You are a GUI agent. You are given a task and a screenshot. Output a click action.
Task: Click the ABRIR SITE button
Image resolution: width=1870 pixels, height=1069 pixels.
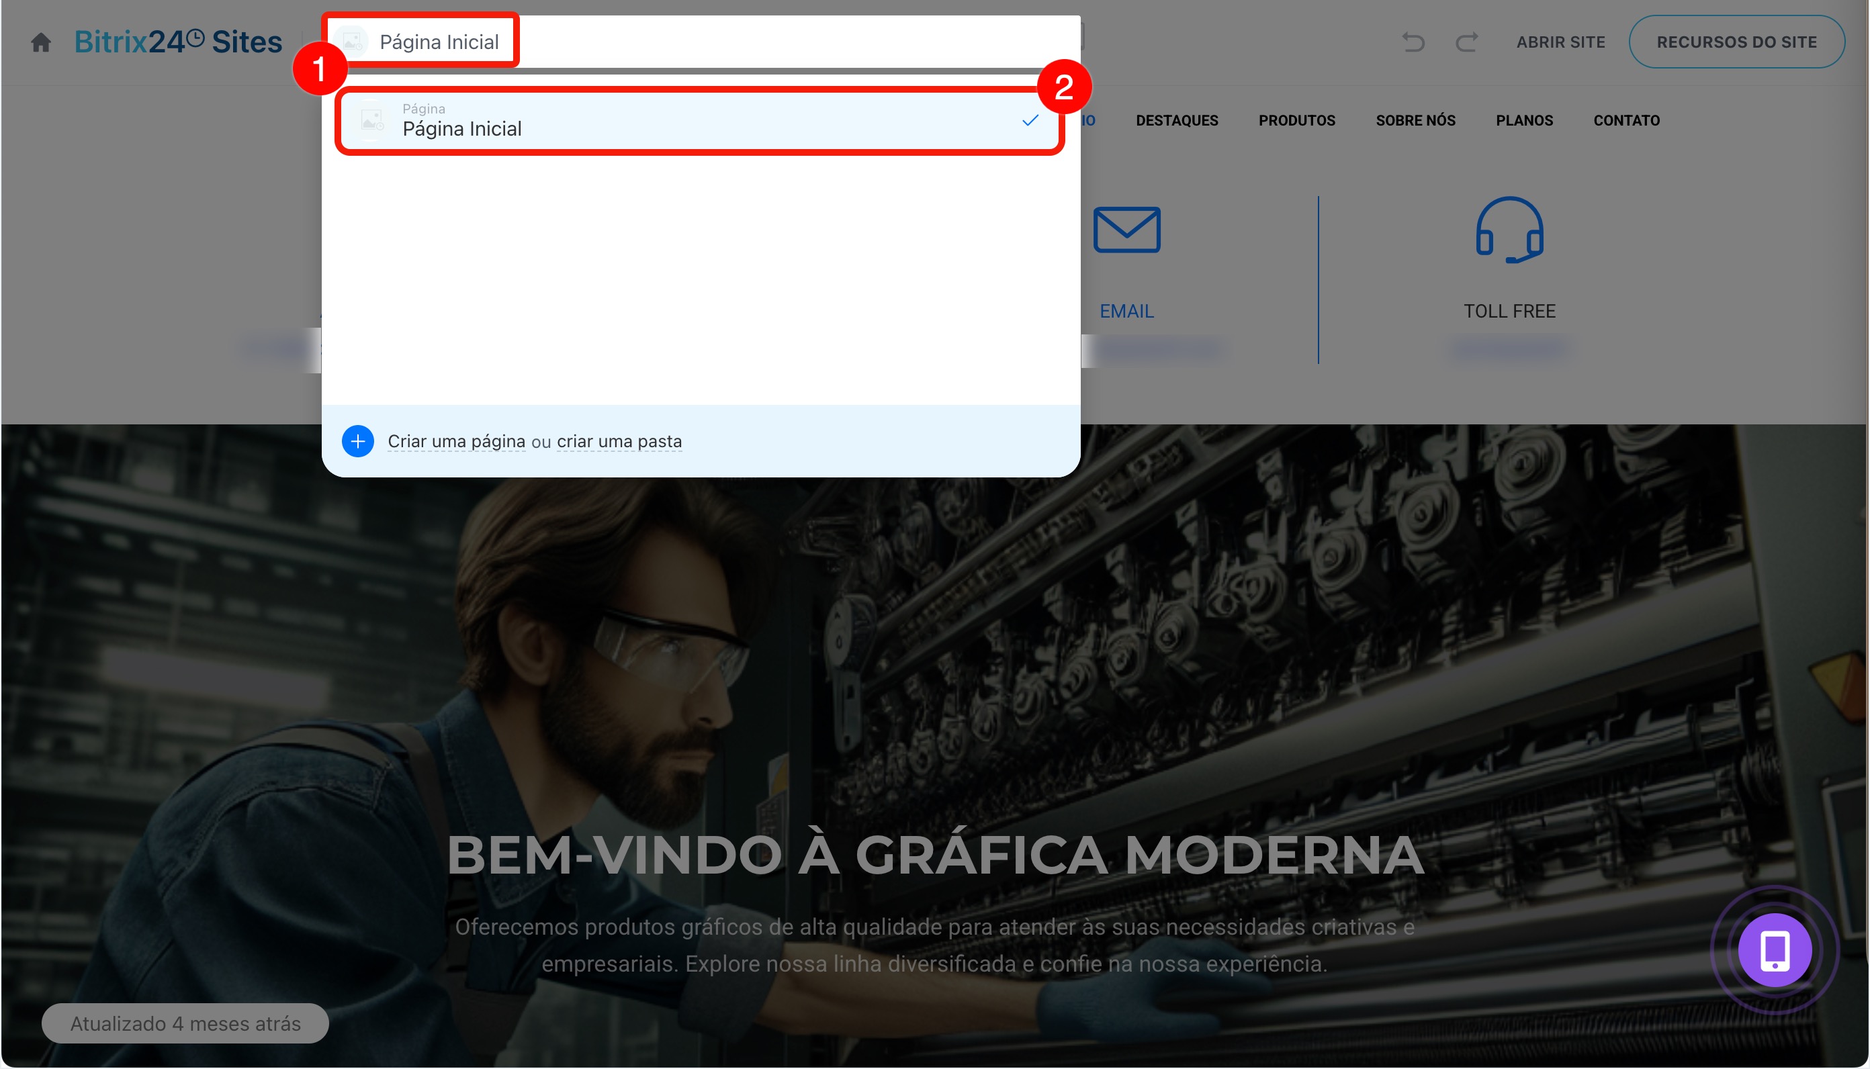point(1561,42)
